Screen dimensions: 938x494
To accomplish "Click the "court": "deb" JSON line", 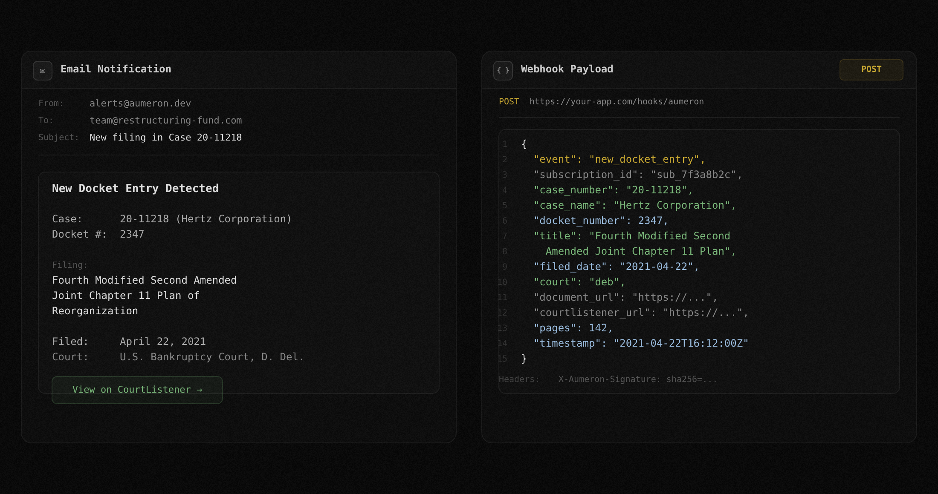I will click(x=579, y=282).
